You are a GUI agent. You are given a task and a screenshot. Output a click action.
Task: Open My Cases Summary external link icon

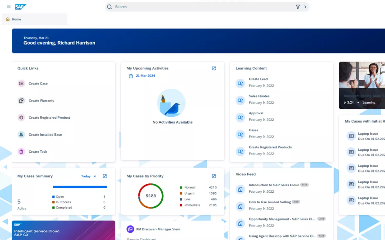click(x=105, y=176)
